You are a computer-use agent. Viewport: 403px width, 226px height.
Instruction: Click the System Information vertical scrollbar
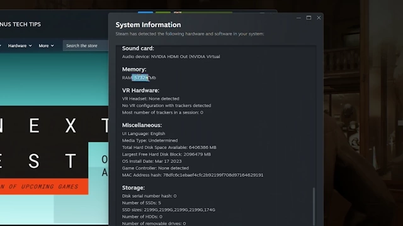point(314,206)
